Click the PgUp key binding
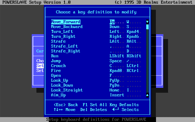Screen dimensions: 195x122 tap(115, 81)
